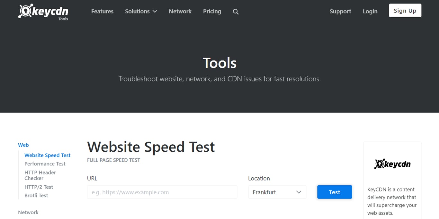
Task: Open the HTTP Header Checker tool
Action: click(x=40, y=175)
